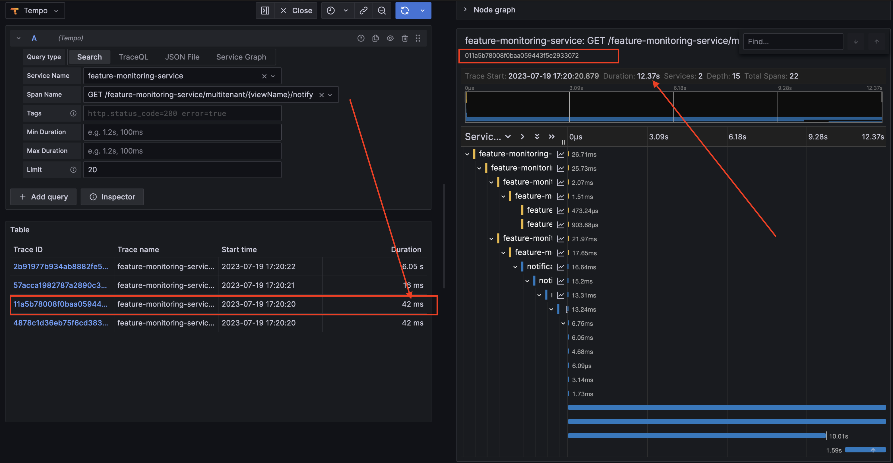Collapse all spans using the double-chevron toggle
893x463 pixels.
(x=537, y=137)
